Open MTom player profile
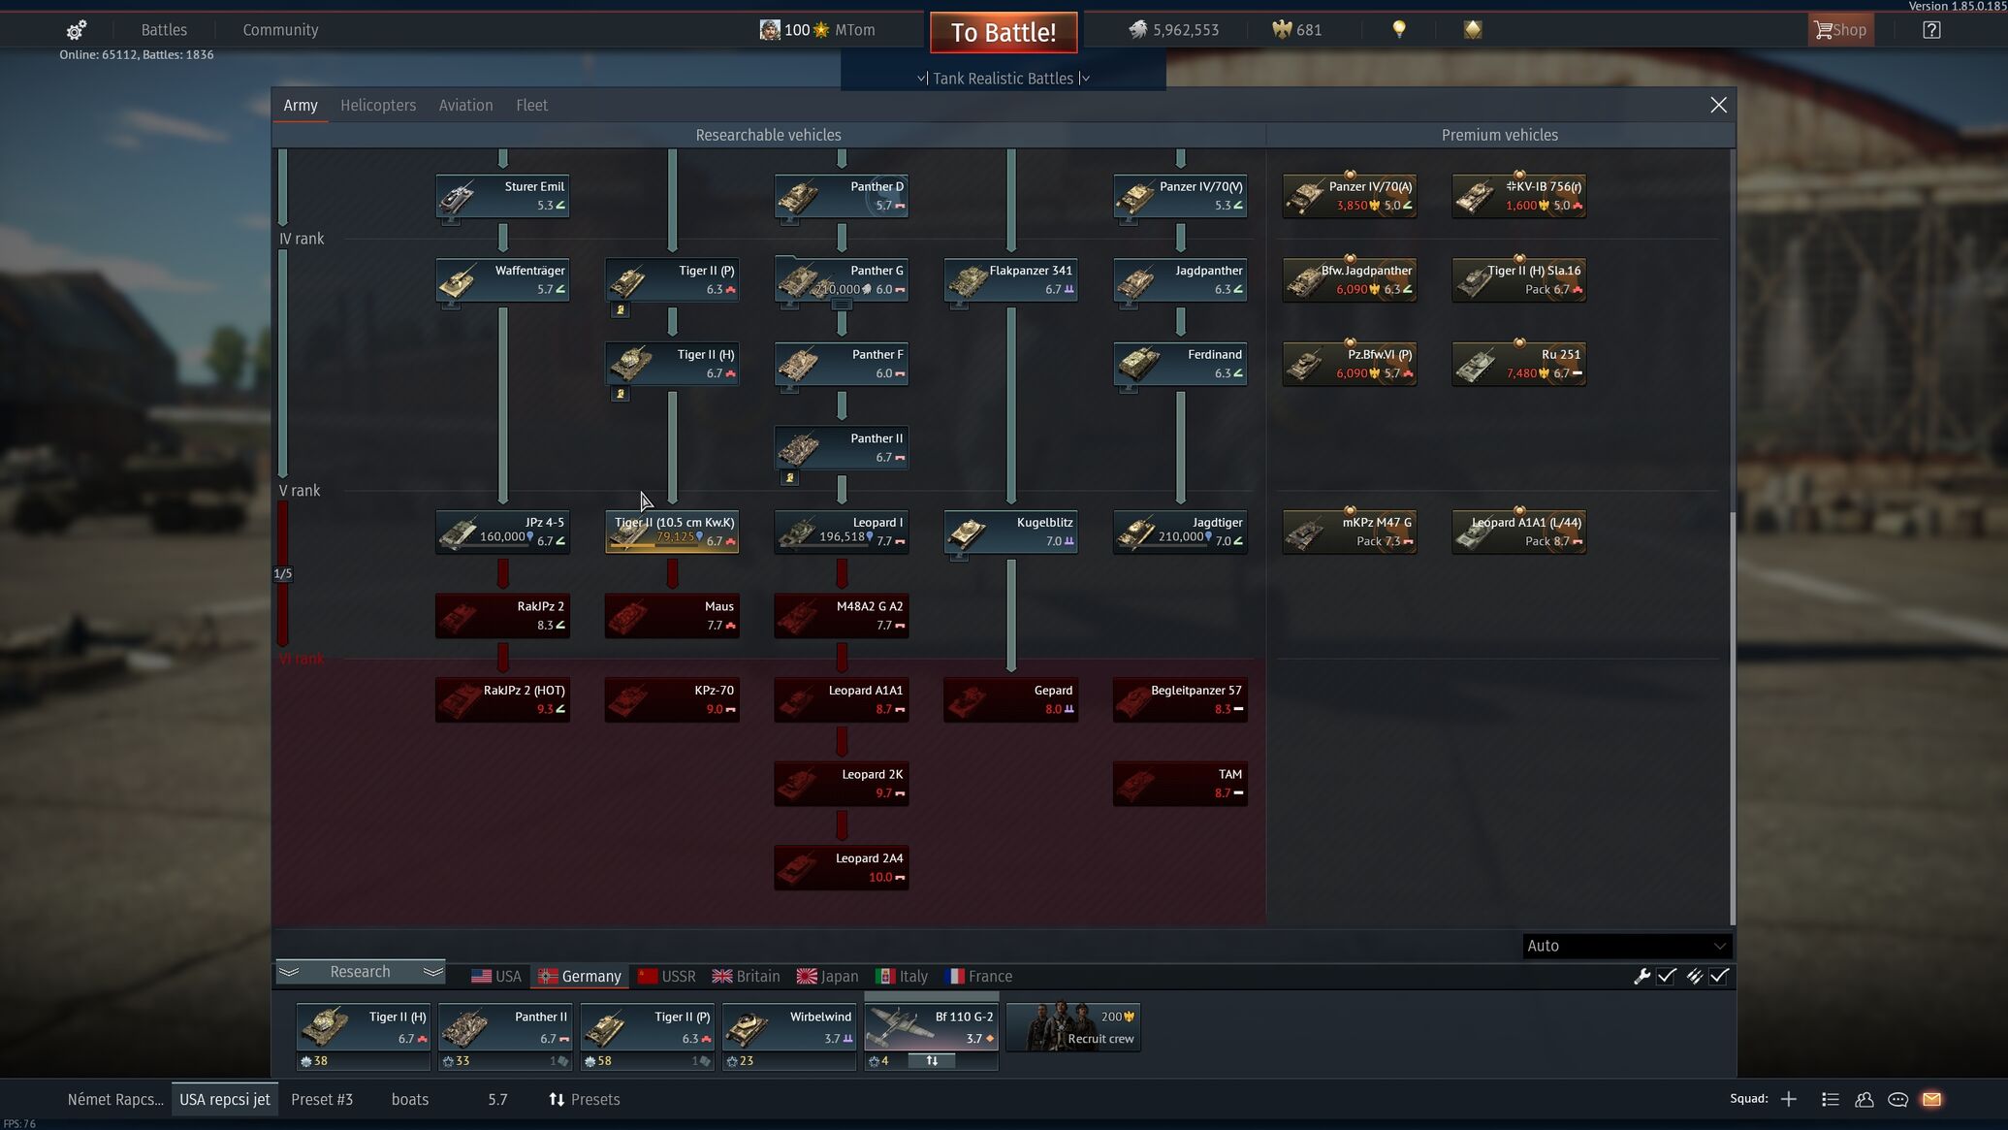The height and width of the screenshot is (1130, 2008). [x=816, y=30]
